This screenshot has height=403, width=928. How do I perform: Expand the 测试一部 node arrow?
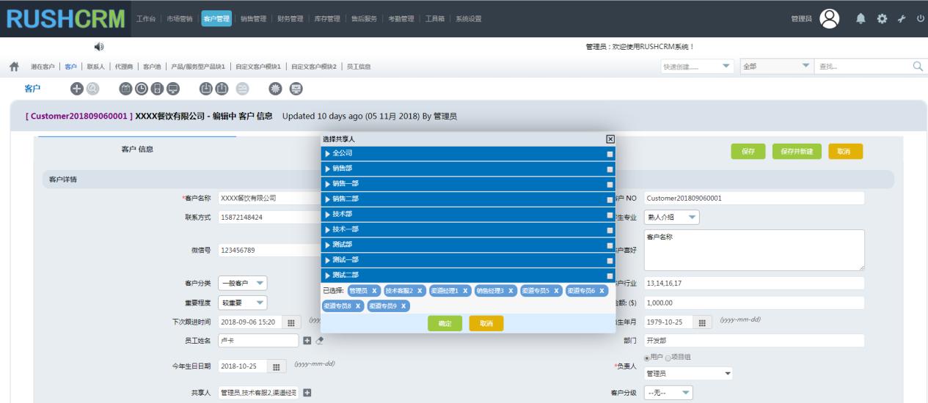327,259
